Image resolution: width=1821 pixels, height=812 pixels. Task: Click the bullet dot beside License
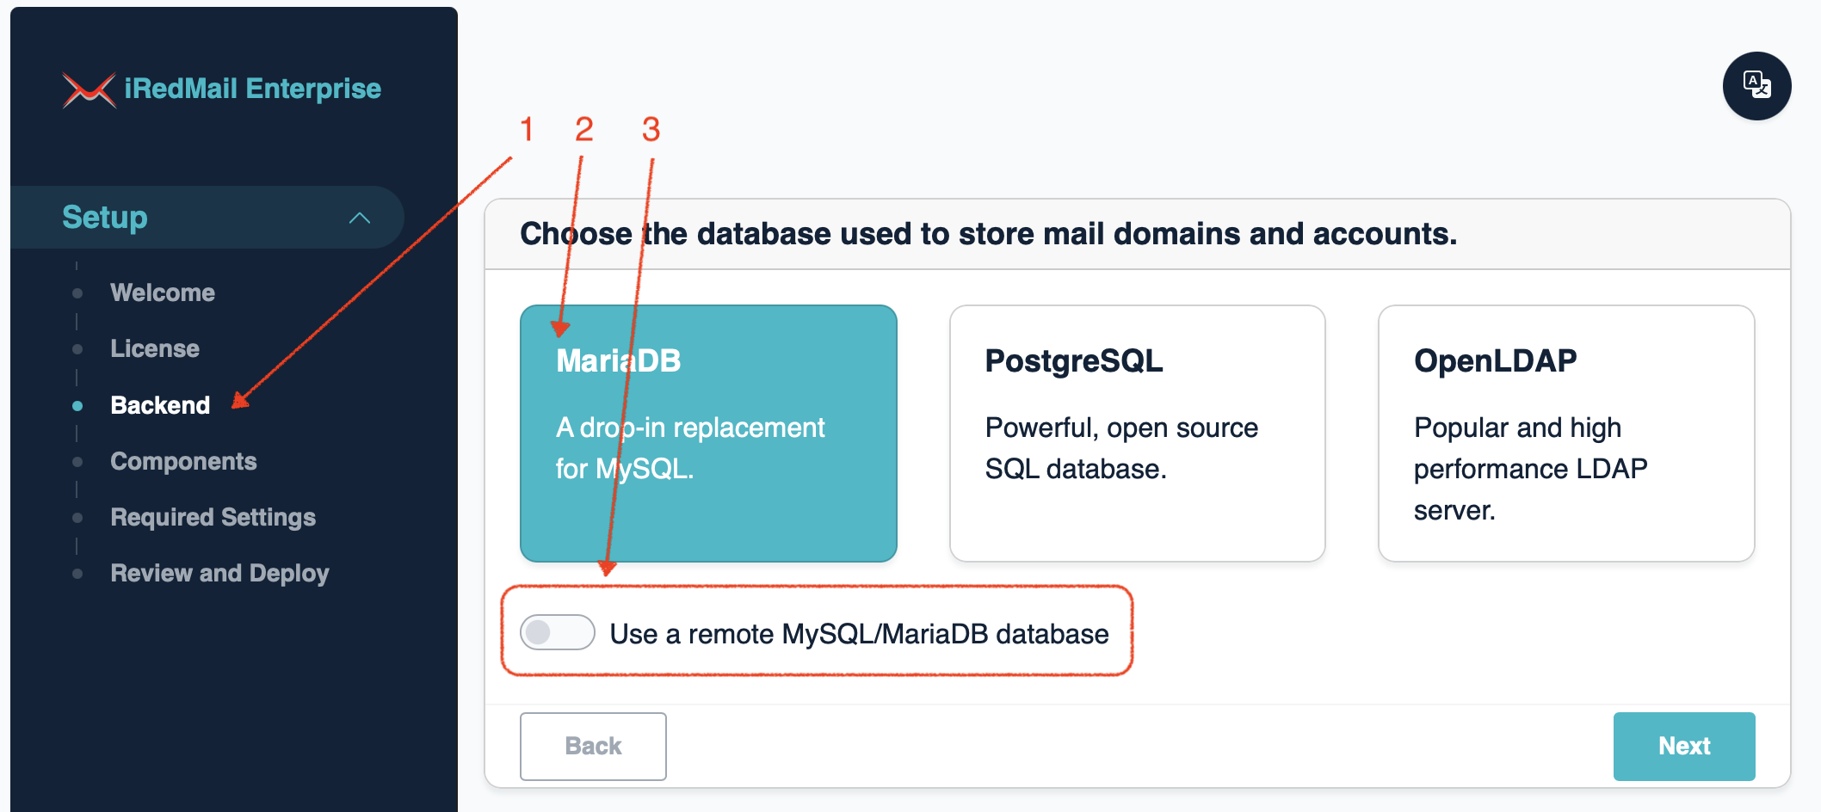pos(77,349)
